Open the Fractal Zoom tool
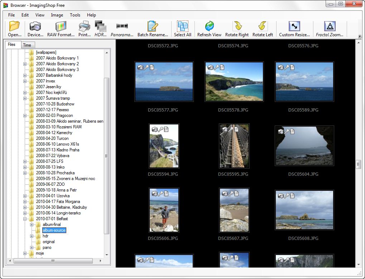Viewport: 365px width, 279px height. point(330,29)
